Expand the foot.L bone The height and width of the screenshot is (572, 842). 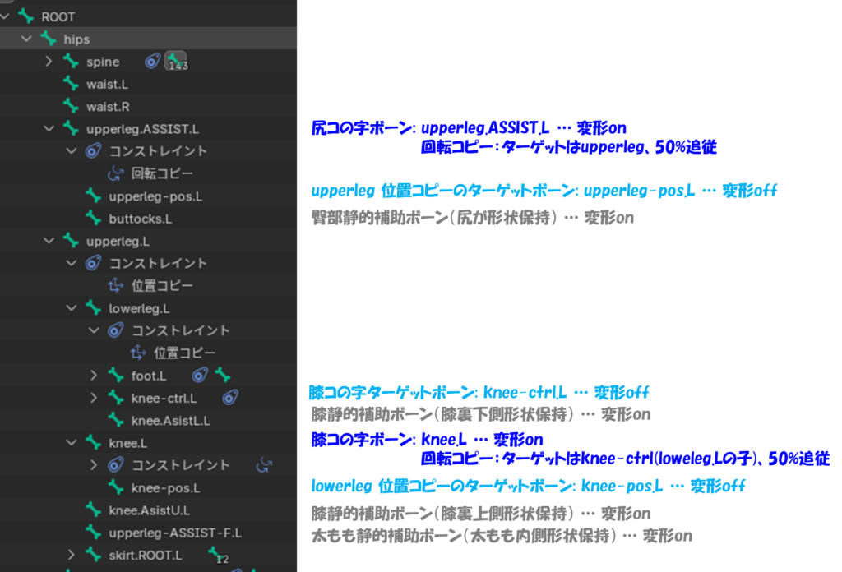point(94,376)
